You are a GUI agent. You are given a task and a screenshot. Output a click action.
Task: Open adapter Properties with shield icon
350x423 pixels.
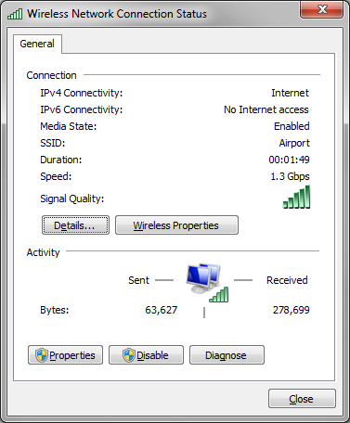[65, 355]
